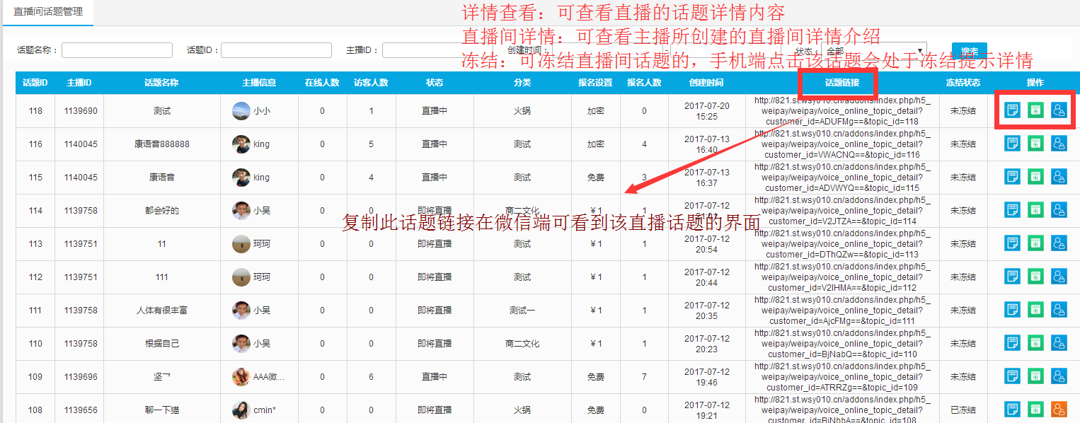
Task: Freeze topic 118 with the lock-user icon
Action: pyautogui.click(x=1059, y=110)
